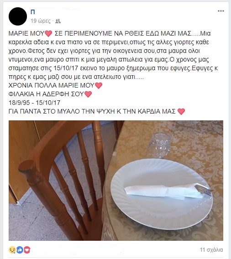This screenshot has width=231, height=259.
Task: Open the '19 ώρες' post timestamp
Action: coord(41,21)
